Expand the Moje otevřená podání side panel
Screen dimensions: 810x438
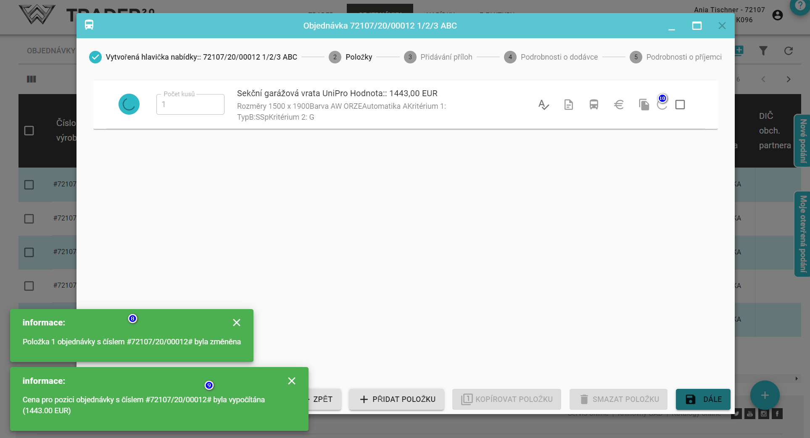[802, 234]
